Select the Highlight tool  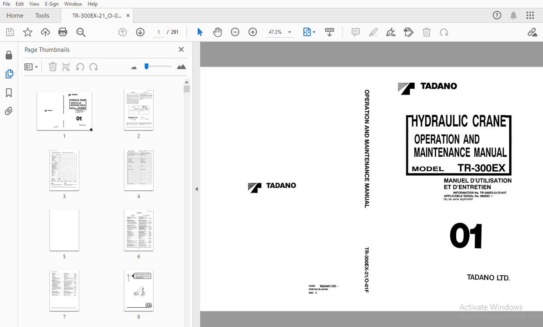(373, 32)
